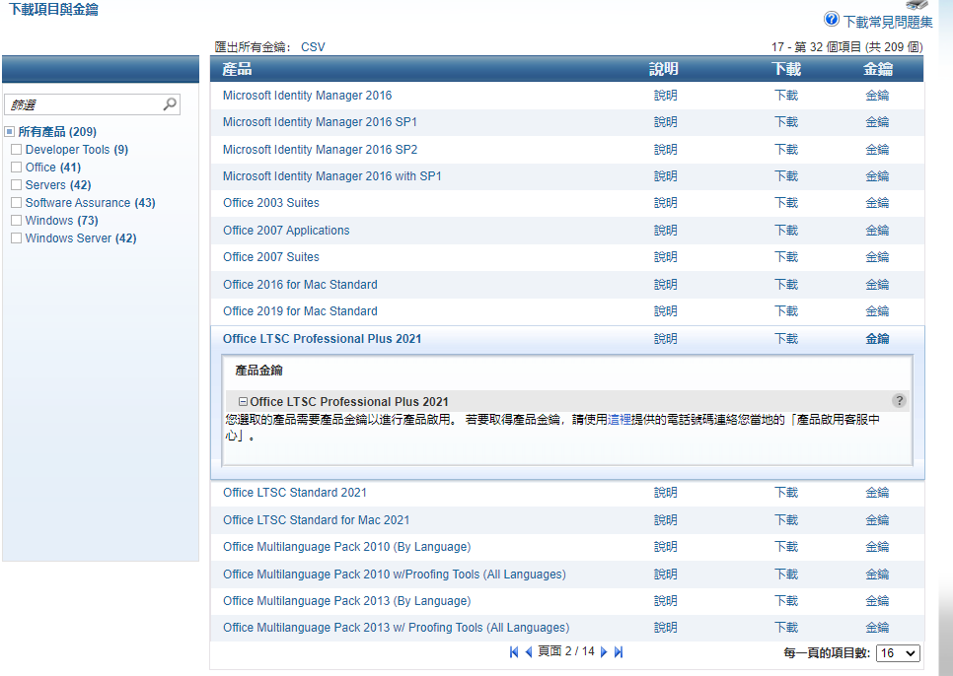Go to the next page arrow

point(604,651)
